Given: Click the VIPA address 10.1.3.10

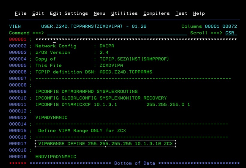Looking at the screenshot, I should point(148,143).
